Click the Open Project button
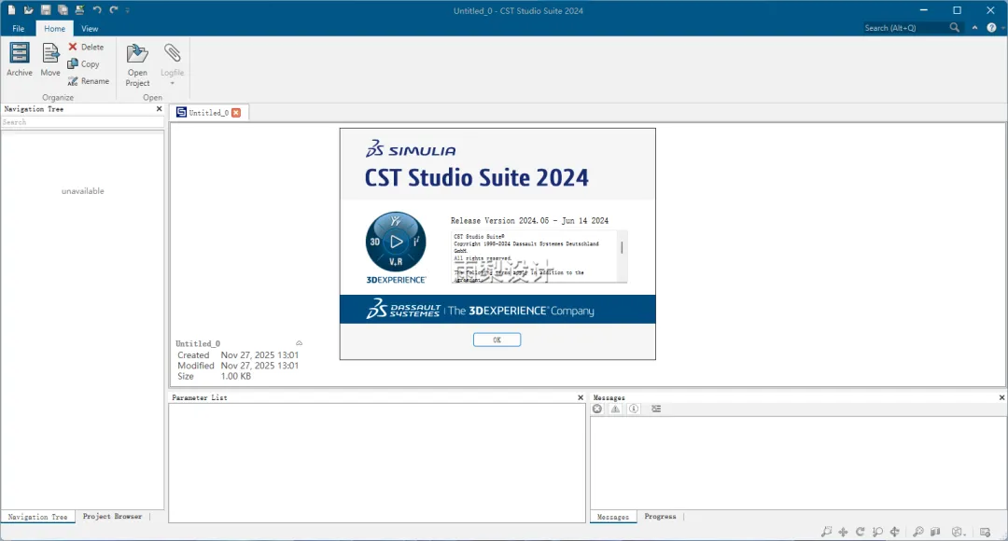This screenshot has width=1008, height=541. pos(137,65)
